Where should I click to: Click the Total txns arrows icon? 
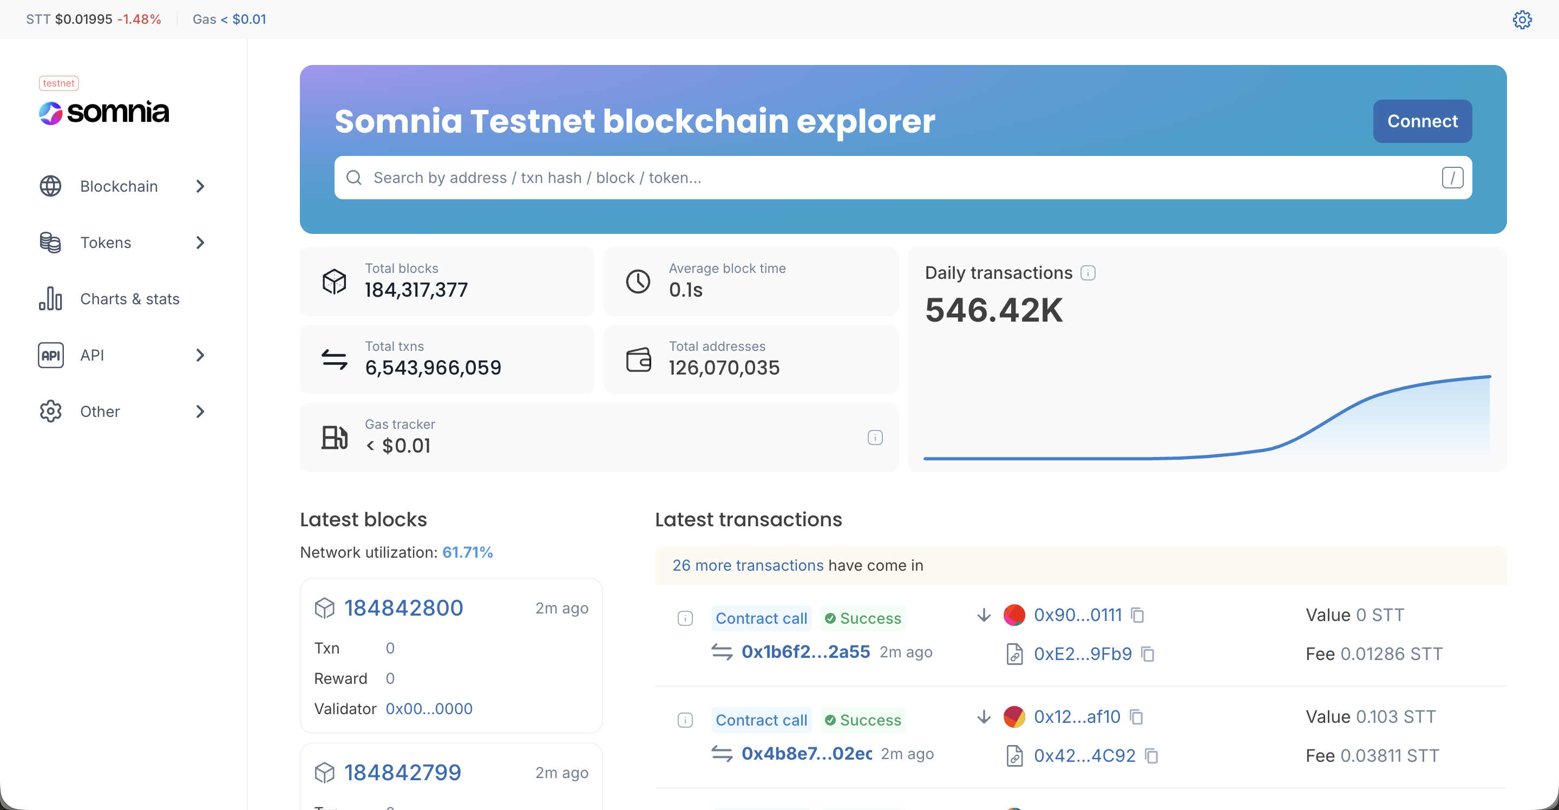334,359
